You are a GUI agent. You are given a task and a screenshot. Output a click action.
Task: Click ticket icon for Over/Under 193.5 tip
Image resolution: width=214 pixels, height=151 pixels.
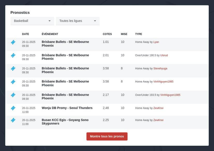point(13,95)
